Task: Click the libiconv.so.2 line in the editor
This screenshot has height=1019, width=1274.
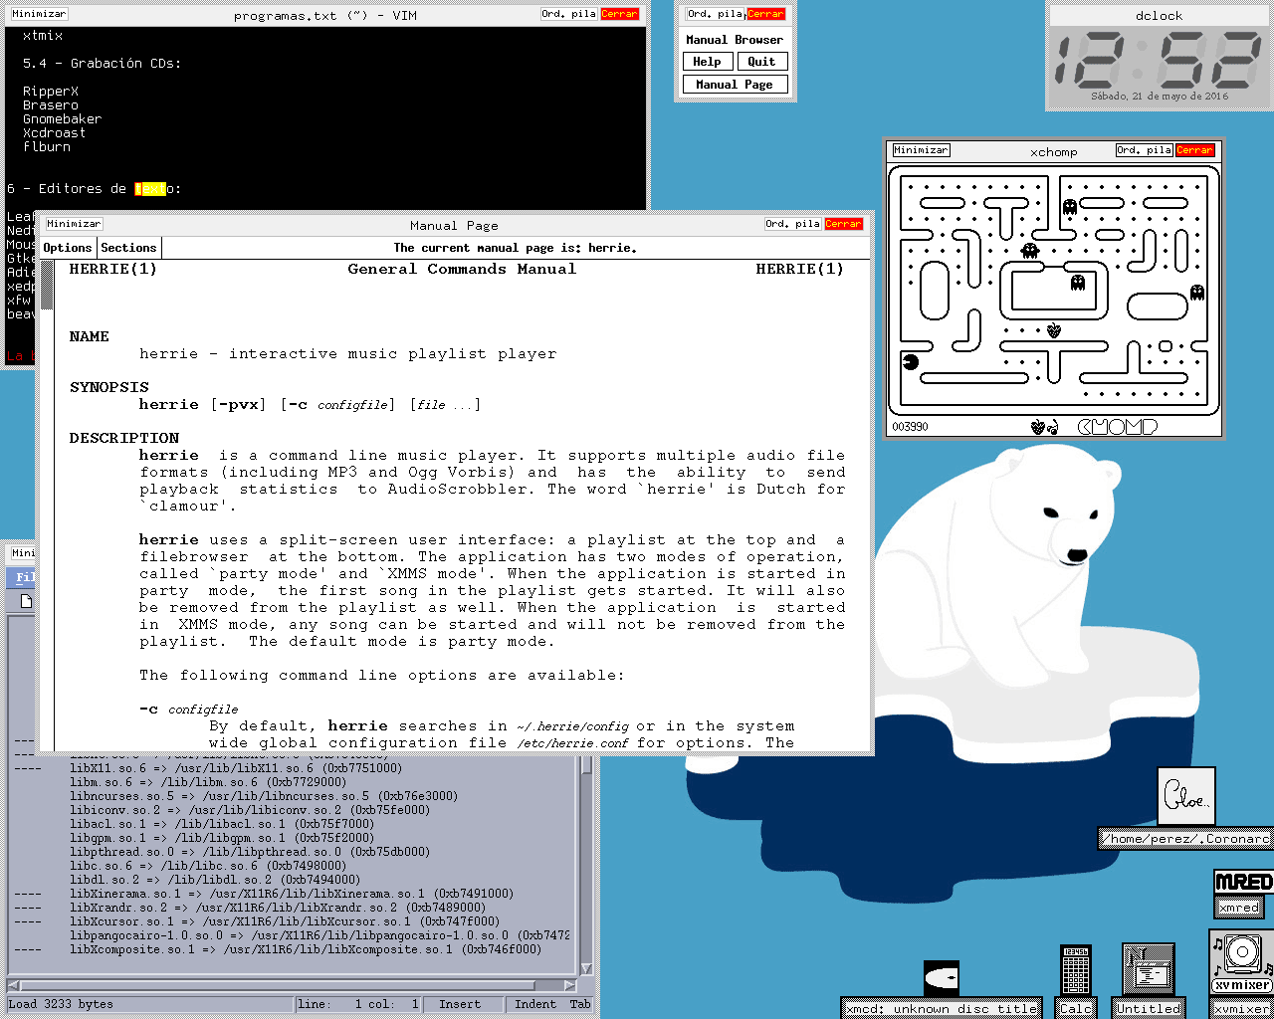Action: coord(250,810)
